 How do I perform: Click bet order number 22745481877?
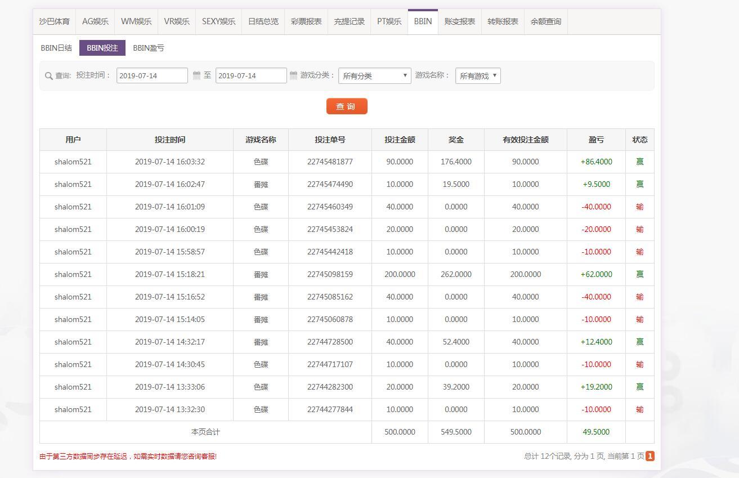(x=330, y=162)
